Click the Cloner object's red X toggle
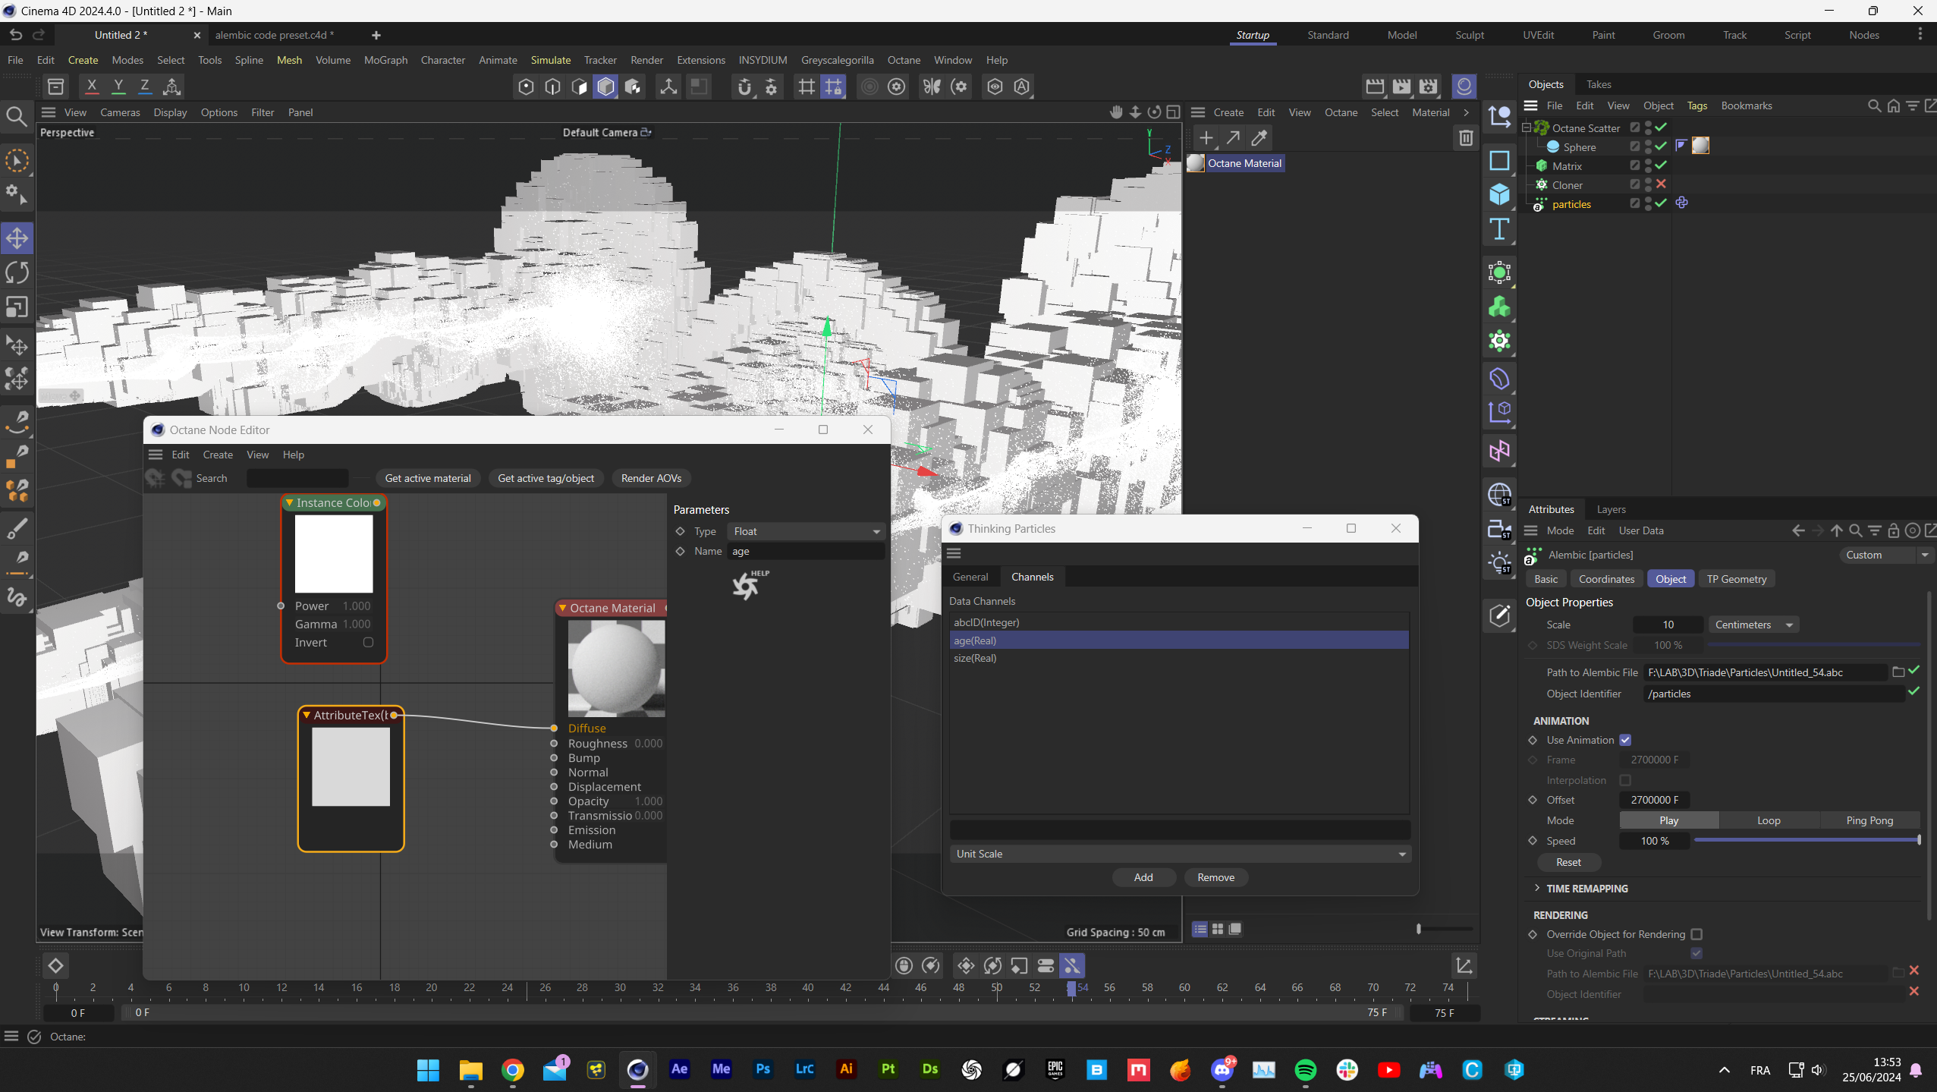The height and width of the screenshot is (1092, 1937). point(1661,184)
